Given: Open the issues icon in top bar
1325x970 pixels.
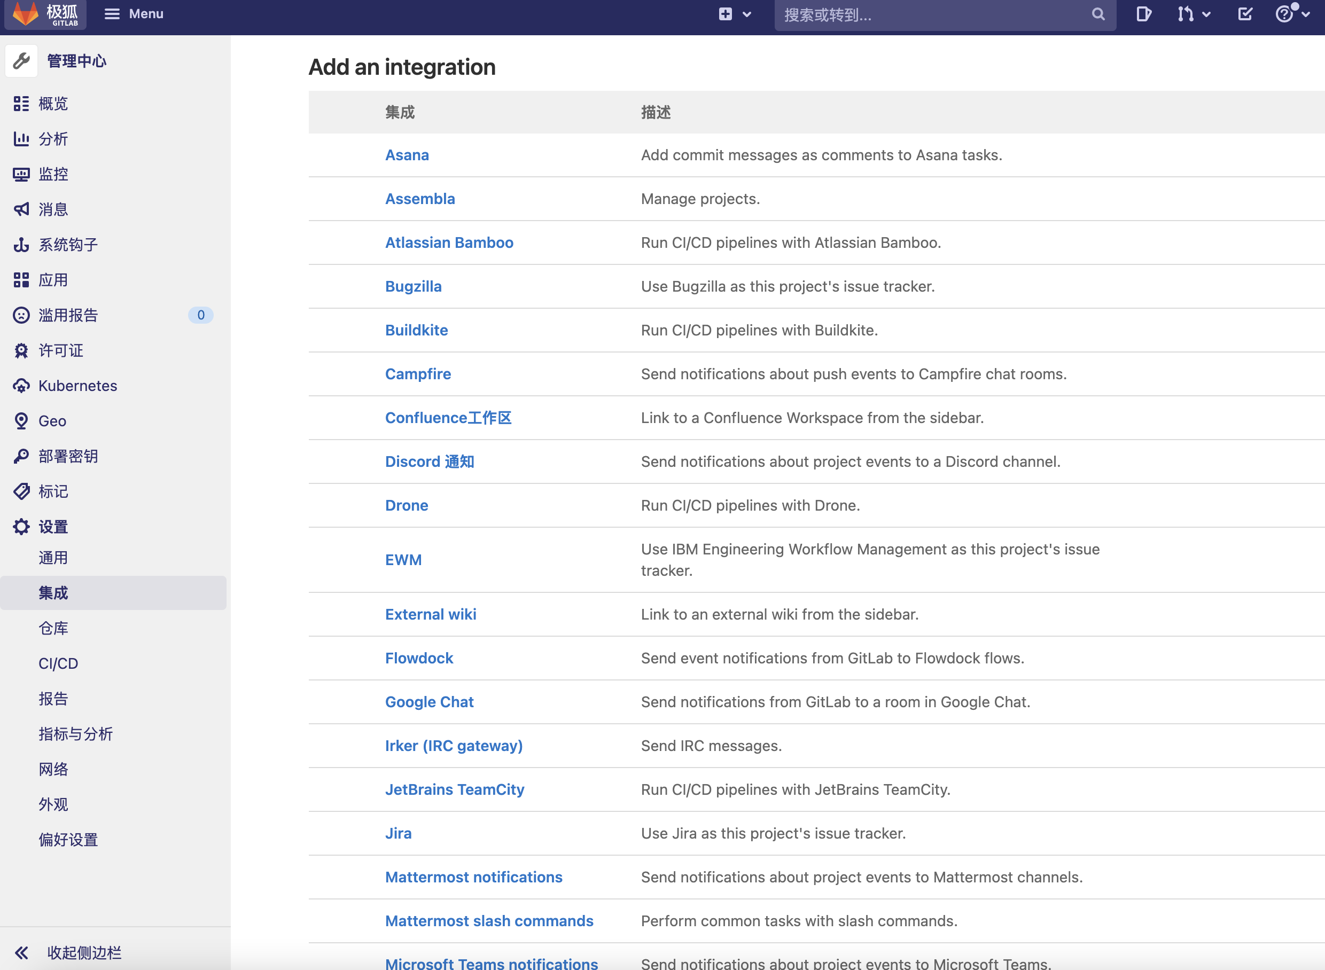Looking at the screenshot, I should 1143,13.
